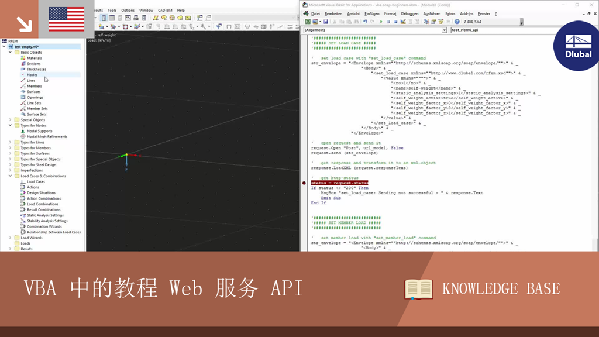
Task: Select Combination Wizards in navigator
Action: pyautogui.click(x=44, y=226)
